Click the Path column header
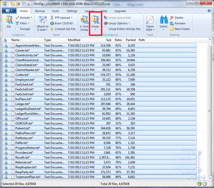This screenshot has width=214, height=188. 167,40
